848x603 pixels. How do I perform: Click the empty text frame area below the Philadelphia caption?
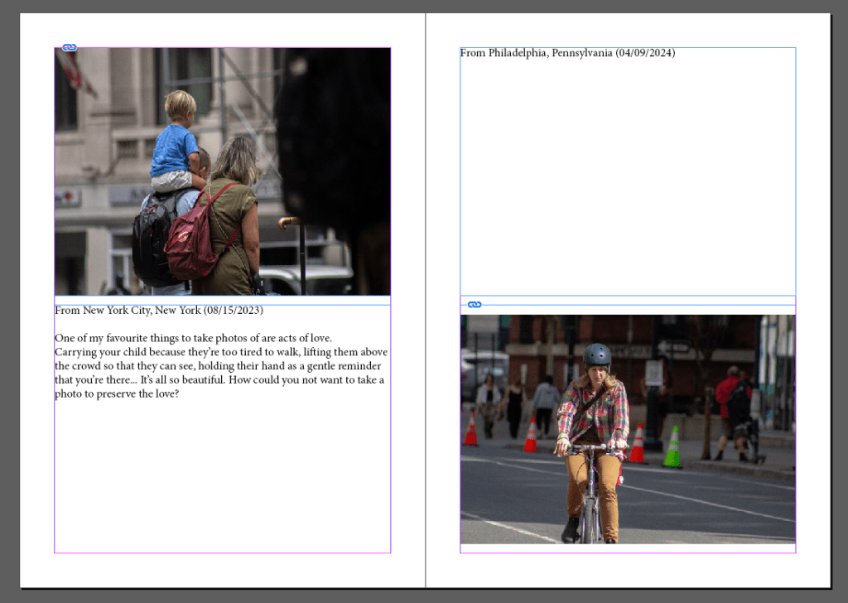[627, 174]
